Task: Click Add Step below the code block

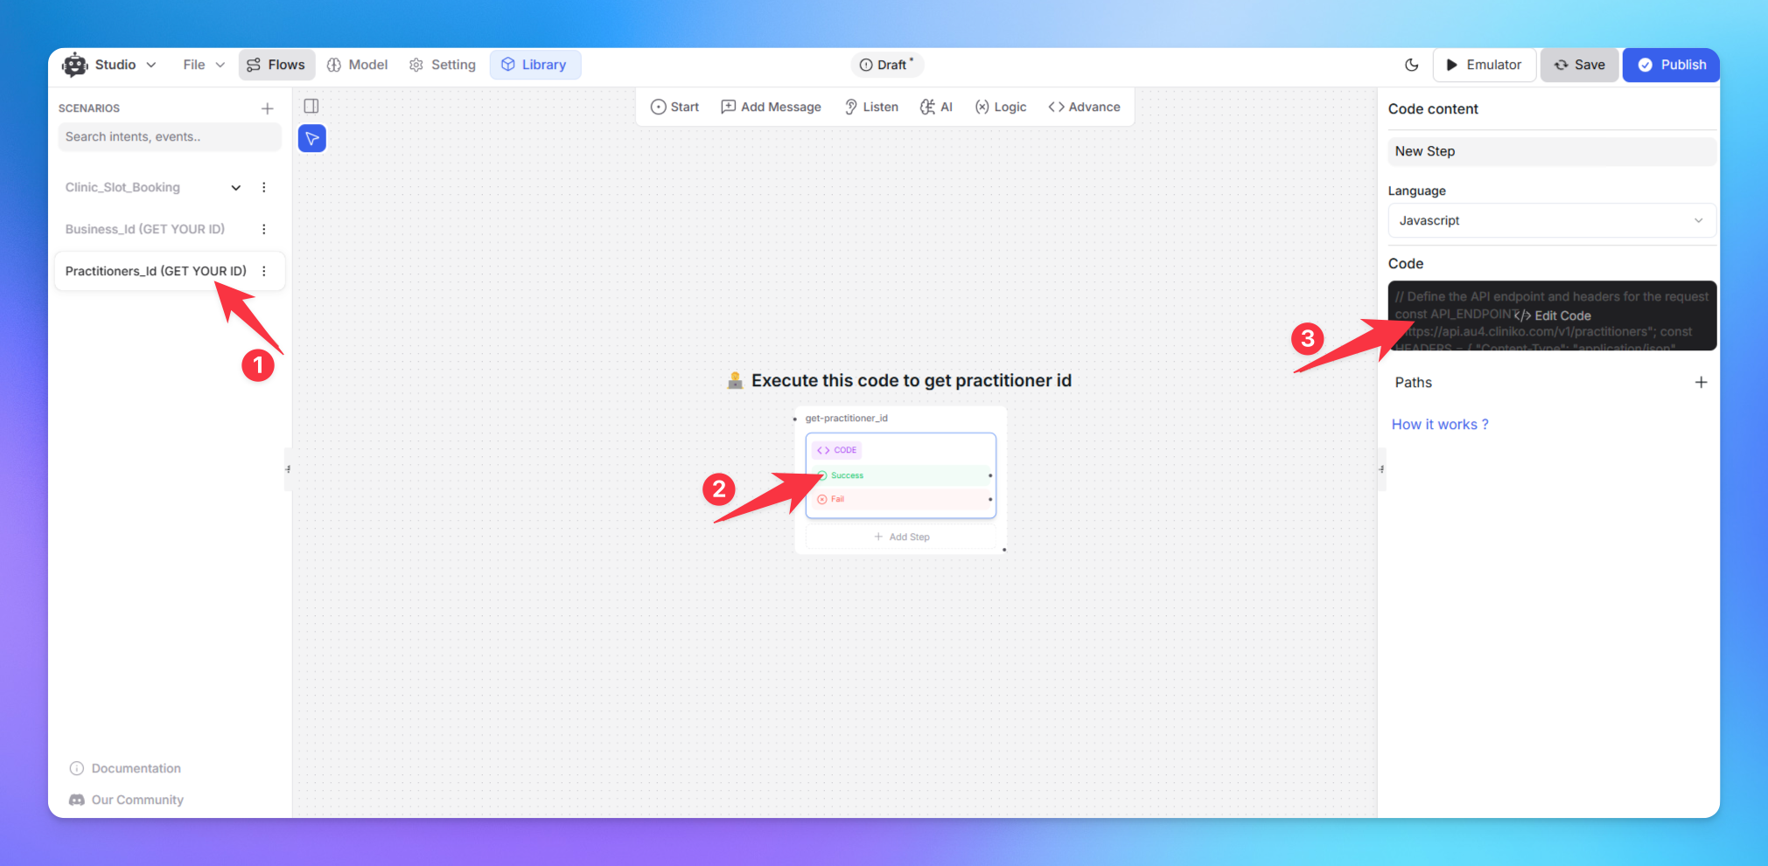Action: coord(901,537)
